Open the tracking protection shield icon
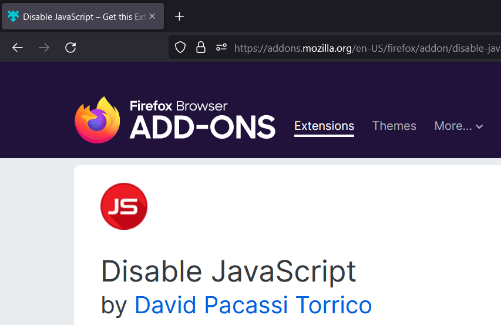501x325 pixels. coord(180,48)
